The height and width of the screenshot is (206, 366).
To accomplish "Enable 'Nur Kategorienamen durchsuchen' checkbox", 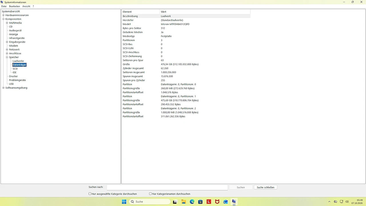I will pos(150,194).
